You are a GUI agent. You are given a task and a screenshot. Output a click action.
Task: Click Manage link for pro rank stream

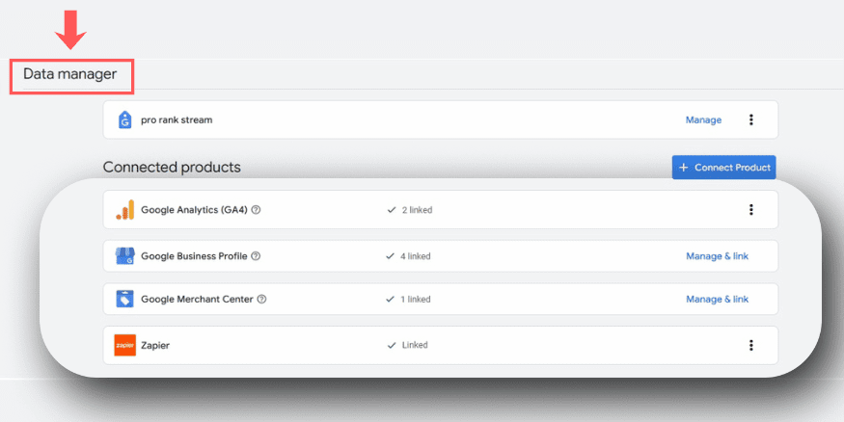(703, 120)
